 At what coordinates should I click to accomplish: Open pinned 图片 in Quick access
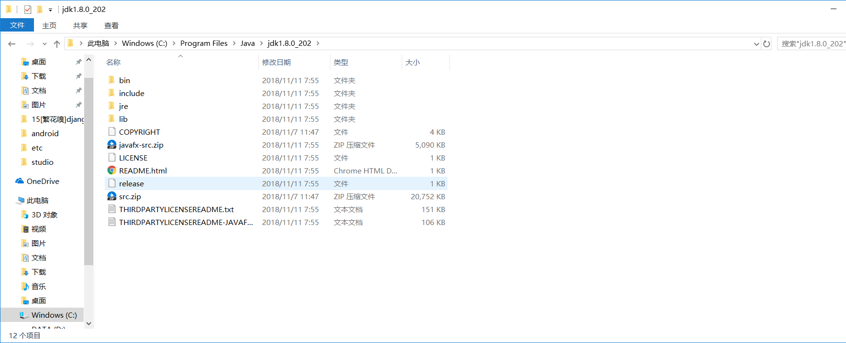(39, 105)
